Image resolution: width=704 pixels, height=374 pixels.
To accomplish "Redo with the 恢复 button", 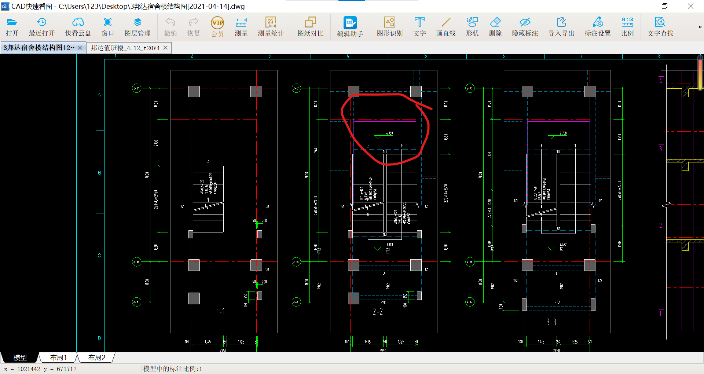I will coord(194,27).
